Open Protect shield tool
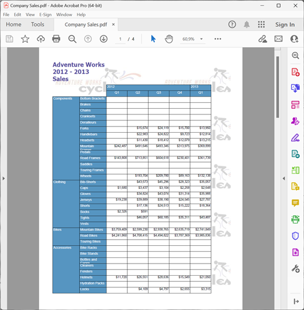The height and width of the screenshot is (310, 304). 295,236
